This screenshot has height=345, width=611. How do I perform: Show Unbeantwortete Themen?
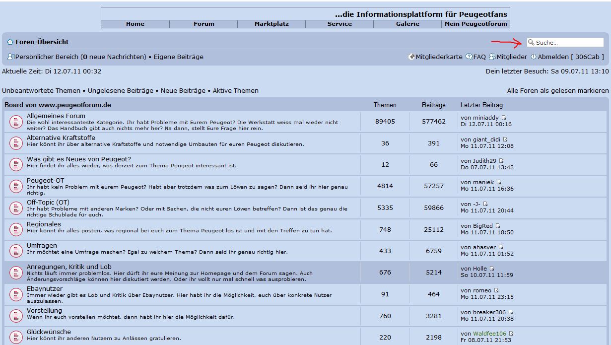pyautogui.click(x=41, y=91)
